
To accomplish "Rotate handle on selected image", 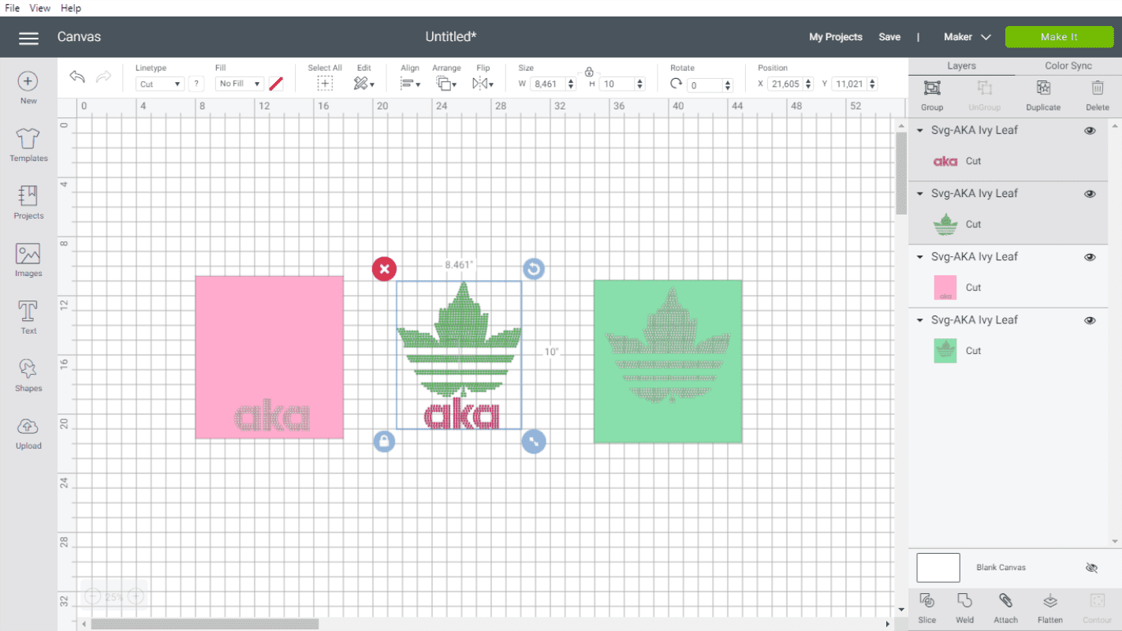I will click(x=534, y=270).
